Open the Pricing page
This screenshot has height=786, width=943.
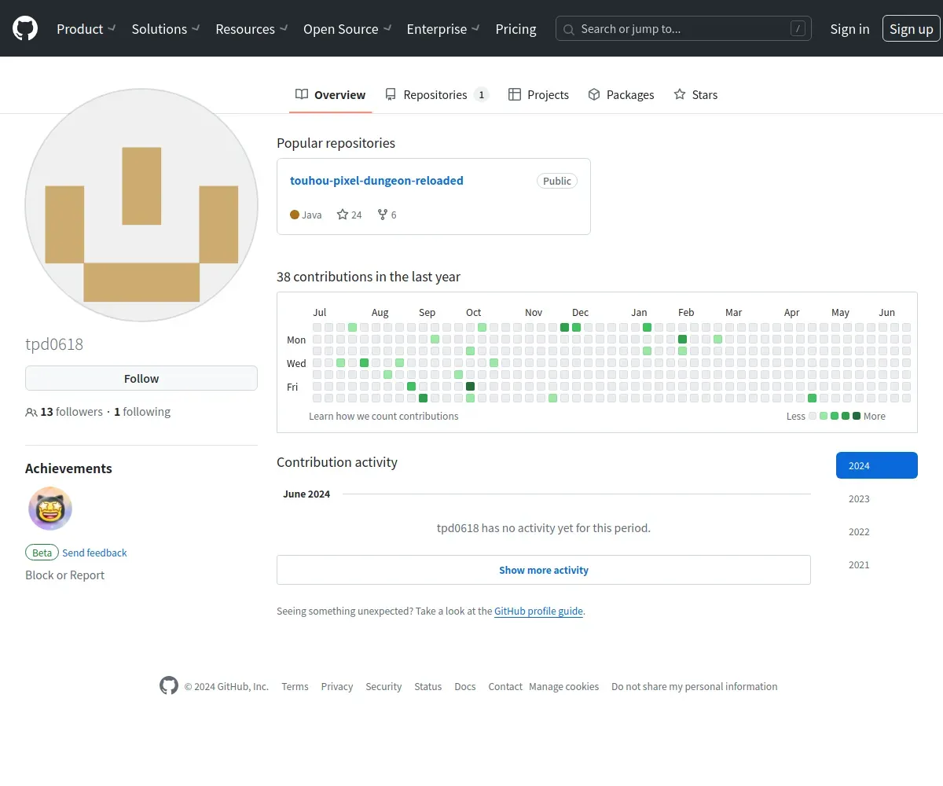point(516,29)
